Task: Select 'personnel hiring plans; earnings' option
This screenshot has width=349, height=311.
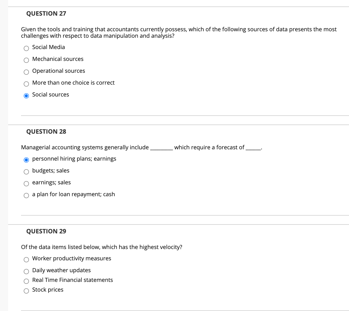Action: coord(26,160)
